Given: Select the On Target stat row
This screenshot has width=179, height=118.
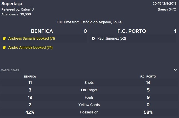Looking at the screenshot, I should (89, 90).
